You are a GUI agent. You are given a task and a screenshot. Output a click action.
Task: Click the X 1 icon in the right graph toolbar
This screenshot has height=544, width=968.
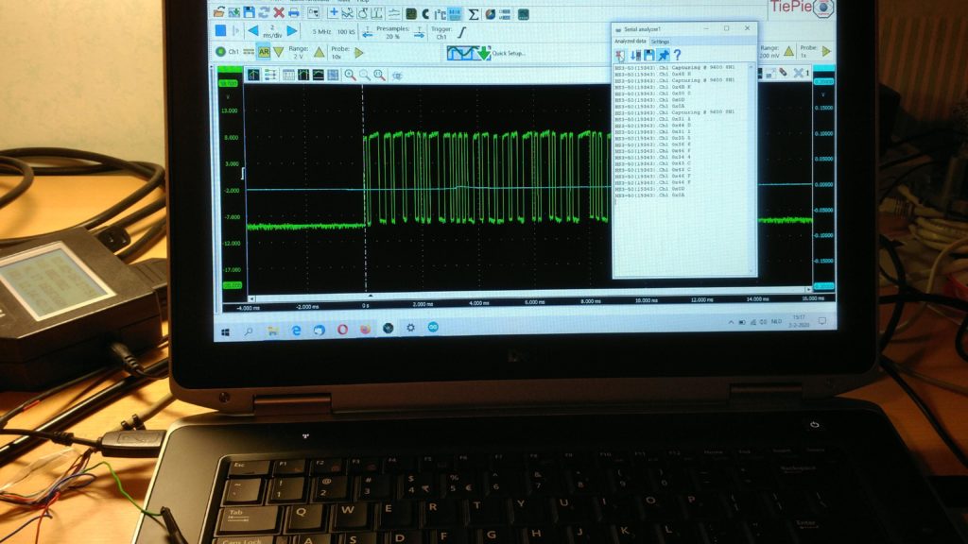coord(801,73)
